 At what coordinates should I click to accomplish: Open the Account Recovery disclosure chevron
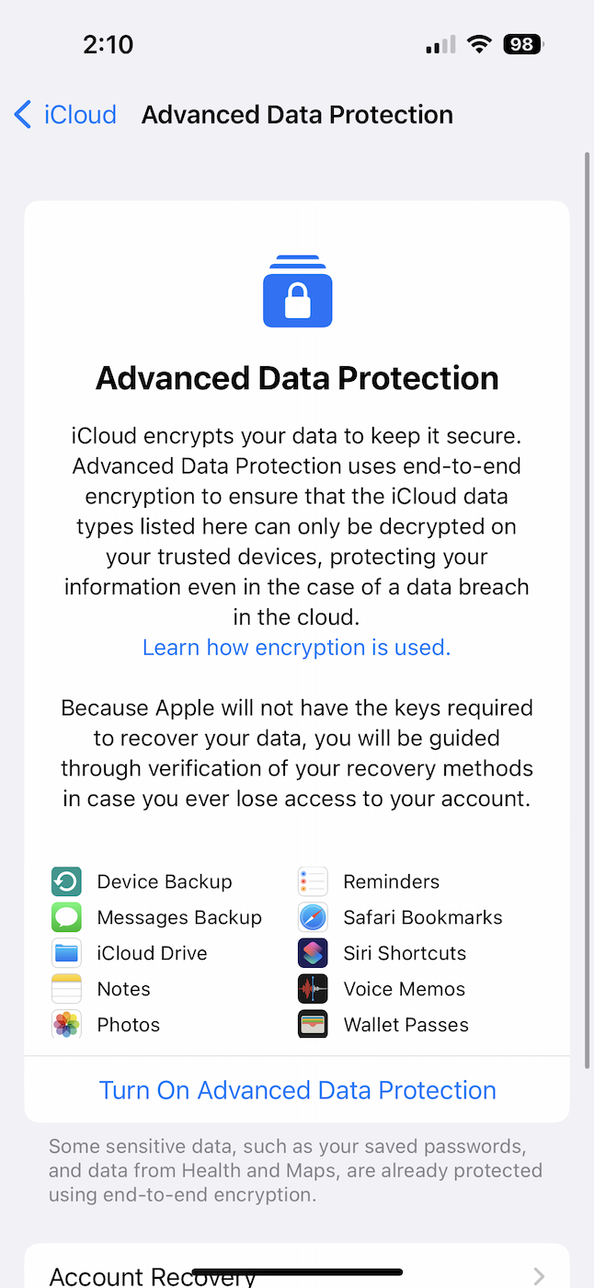(x=538, y=1275)
